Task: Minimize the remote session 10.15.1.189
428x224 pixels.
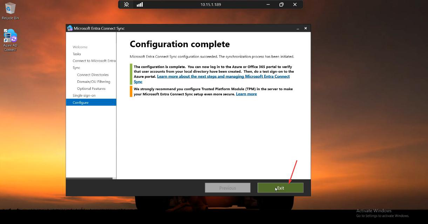Action: (269, 5)
